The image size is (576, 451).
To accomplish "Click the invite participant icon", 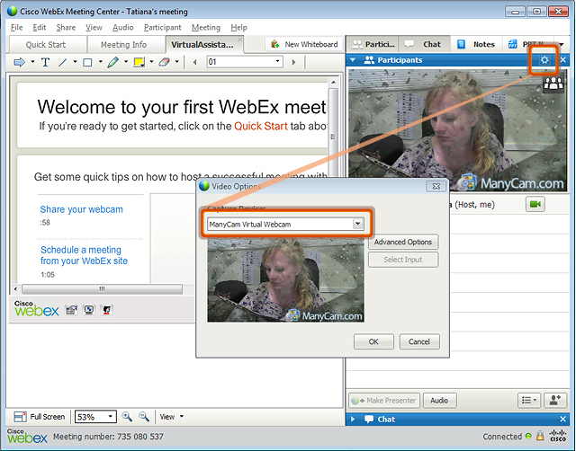I will pyautogui.click(x=555, y=401).
